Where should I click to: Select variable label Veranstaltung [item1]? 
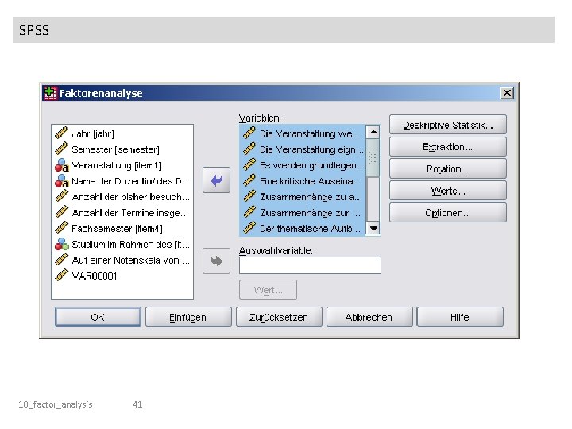116,165
